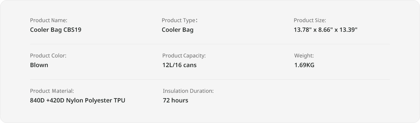Select the 13.78" x 8.66" x 13.39" dimensions
This screenshot has width=420, height=123.
pos(325,30)
